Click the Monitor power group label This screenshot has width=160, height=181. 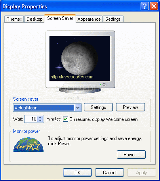tap(27, 131)
